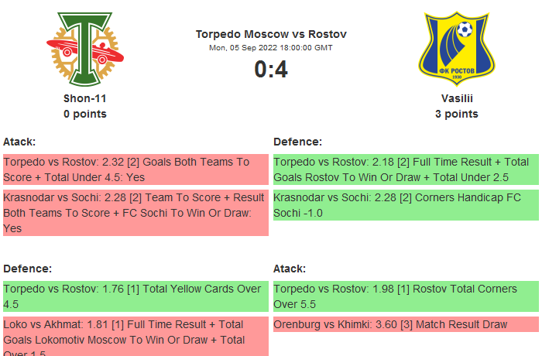
Task: Open player Shon-11's profile name
Action: pos(85,98)
